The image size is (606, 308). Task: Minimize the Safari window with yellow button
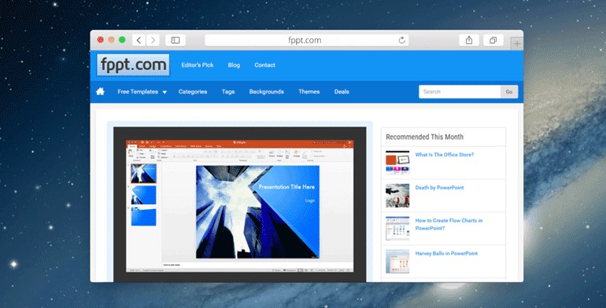[111, 40]
